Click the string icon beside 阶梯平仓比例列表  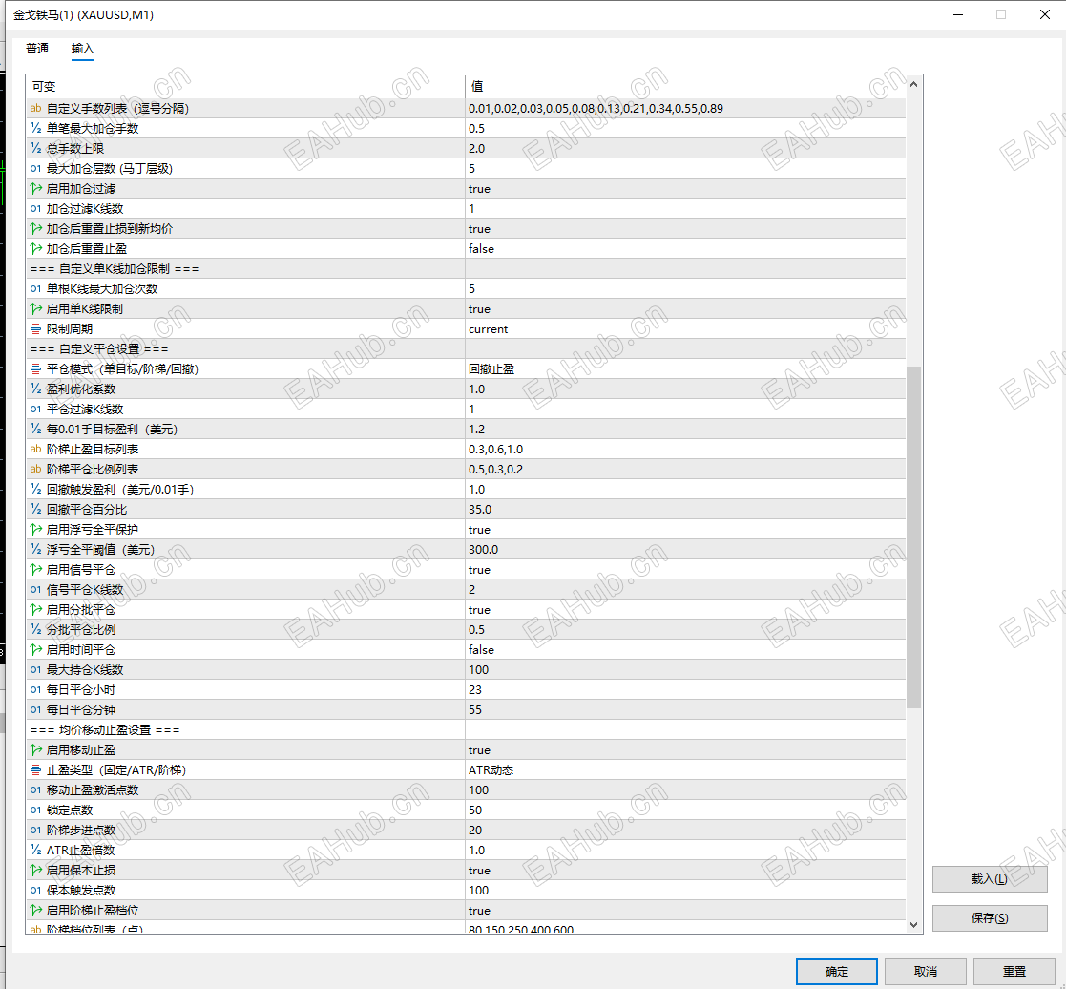[36, 469]
